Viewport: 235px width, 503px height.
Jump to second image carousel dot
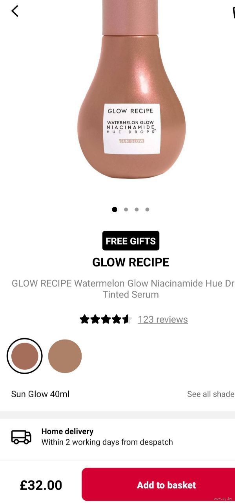(x=126, y=209)
